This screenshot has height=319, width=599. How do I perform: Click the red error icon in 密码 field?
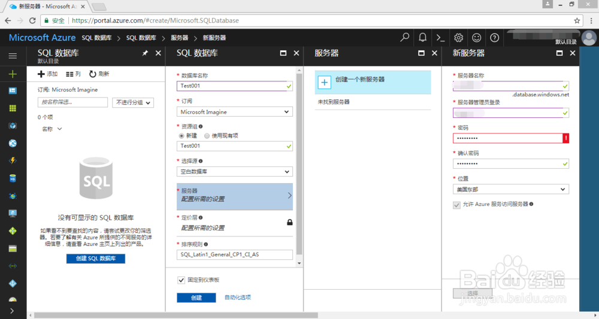tap(566, 138)
